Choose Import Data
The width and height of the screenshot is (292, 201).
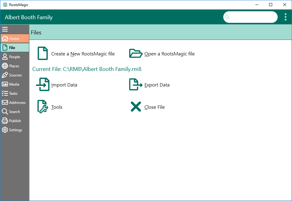57,85
